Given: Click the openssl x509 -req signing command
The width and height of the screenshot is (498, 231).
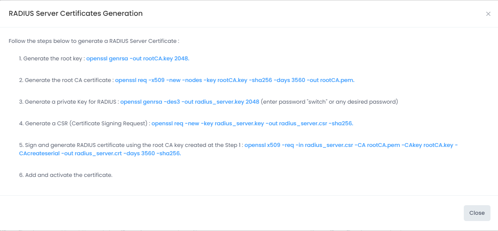Looking at the screenshot, I should [x=351, y=145].
